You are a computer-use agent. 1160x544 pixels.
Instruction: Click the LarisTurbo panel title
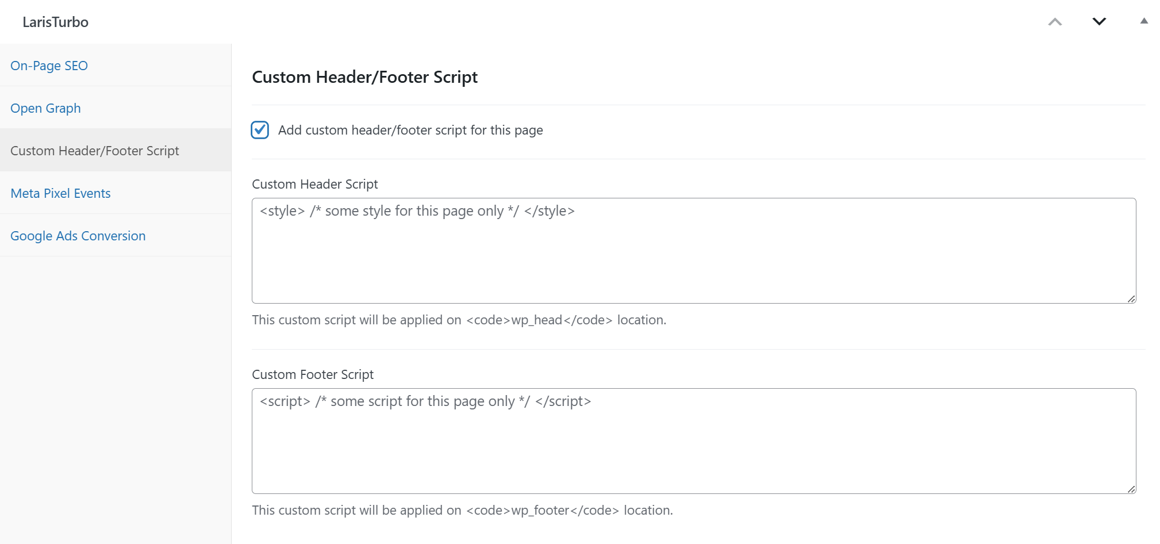tap(55, 22)
